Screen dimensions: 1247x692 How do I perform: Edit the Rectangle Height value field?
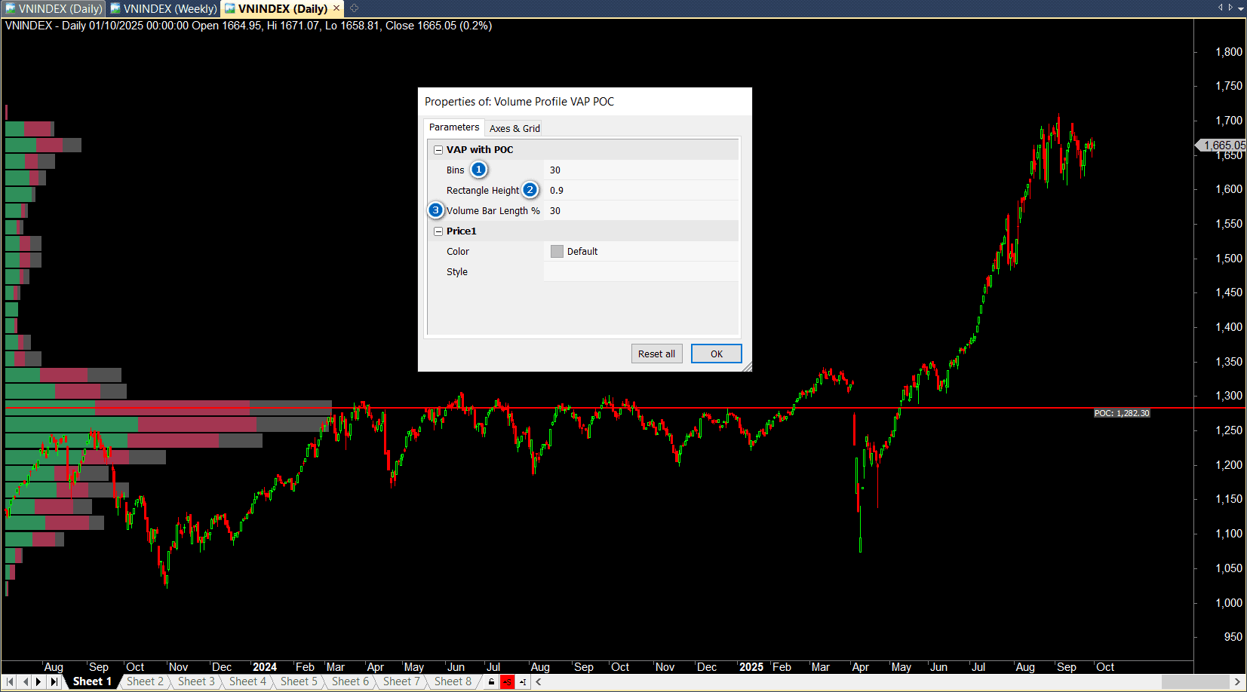point(640,191)
